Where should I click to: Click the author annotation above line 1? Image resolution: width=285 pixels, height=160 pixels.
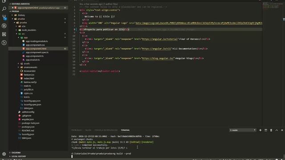98,4
